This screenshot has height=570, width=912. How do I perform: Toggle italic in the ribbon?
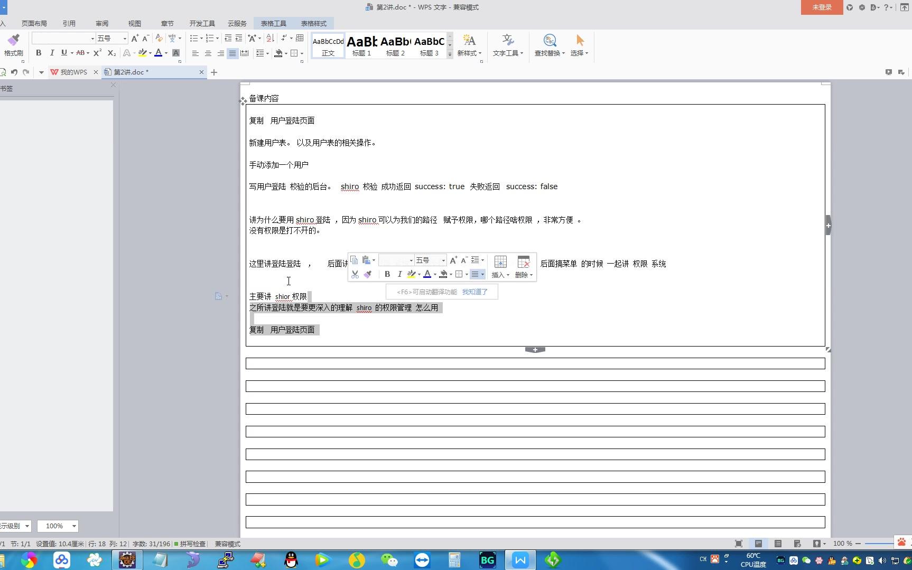(x=52, y=53)
